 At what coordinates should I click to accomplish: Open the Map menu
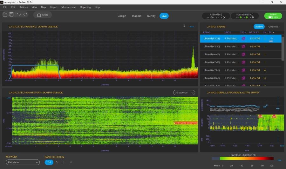pyautogui.click(x=44, y=7)
